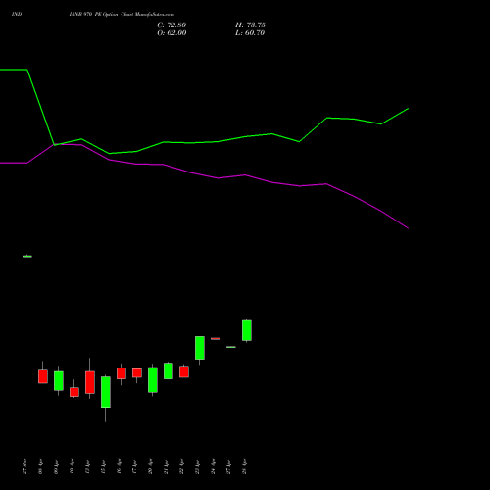
Task: Click the close price 'C: 72.80'
Action: point(171,25)
